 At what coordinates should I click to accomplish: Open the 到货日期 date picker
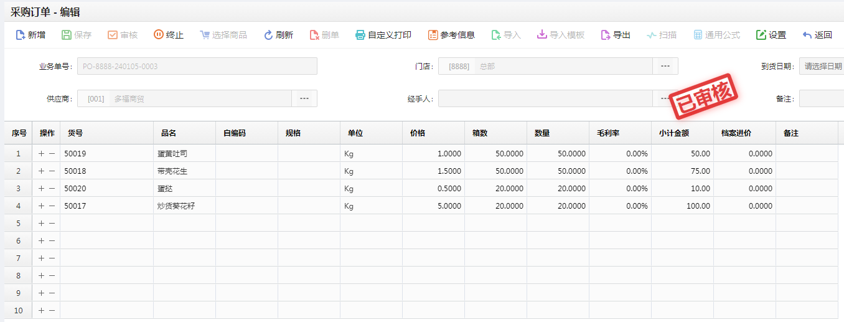click(x=822, y=66)
